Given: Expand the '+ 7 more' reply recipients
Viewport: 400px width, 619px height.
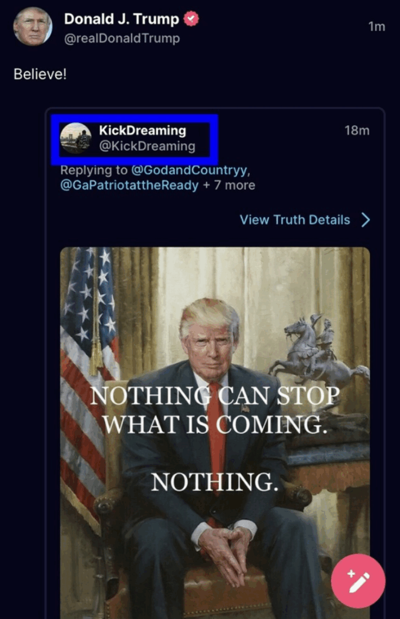Looking at the screenshot, I should (x=229, y=185).
